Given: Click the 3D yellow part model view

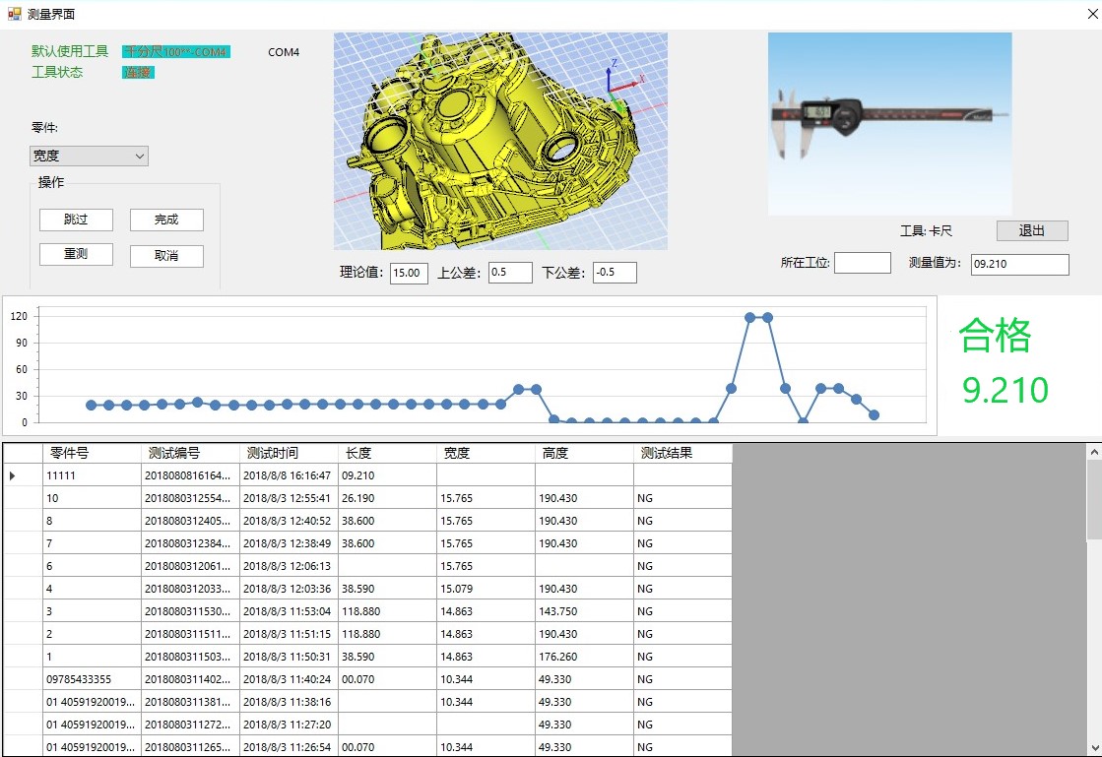Looking at the screenshot, I should (x=500, y=141).
